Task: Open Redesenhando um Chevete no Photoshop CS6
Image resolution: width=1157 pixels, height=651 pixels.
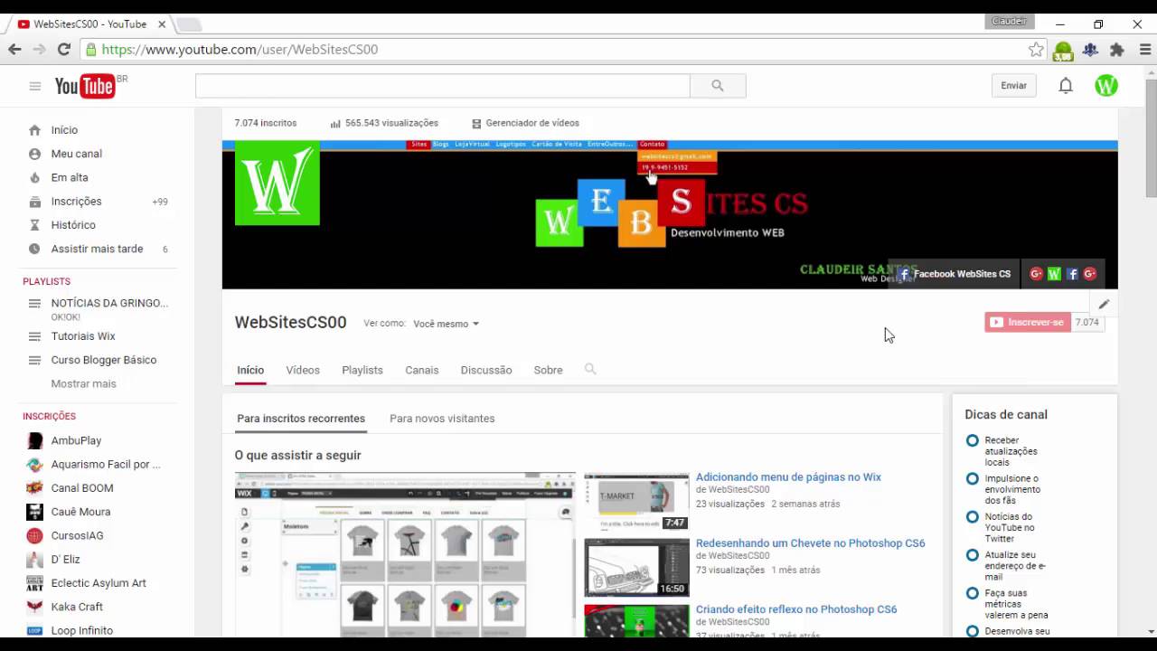Action: tap(810, 543)
